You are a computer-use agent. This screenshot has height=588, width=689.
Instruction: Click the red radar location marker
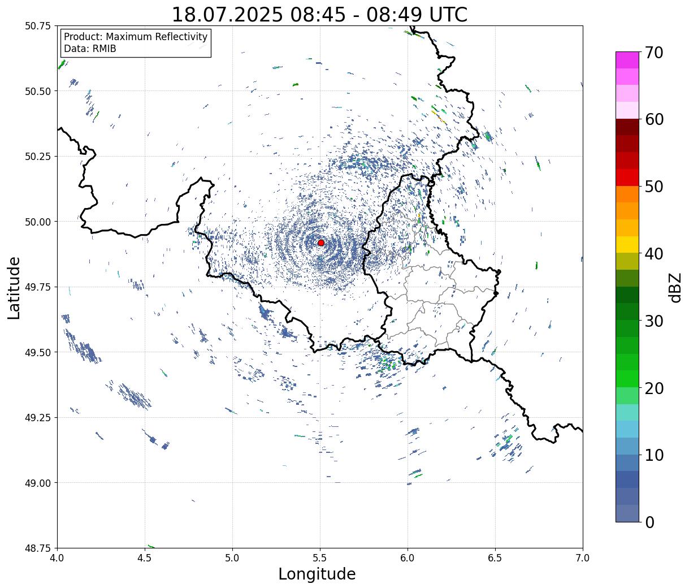[321, 243]
